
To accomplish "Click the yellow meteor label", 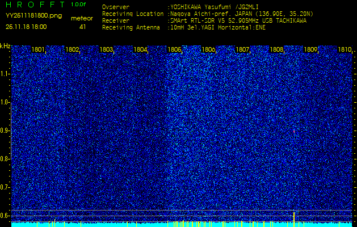I will 82,18.
